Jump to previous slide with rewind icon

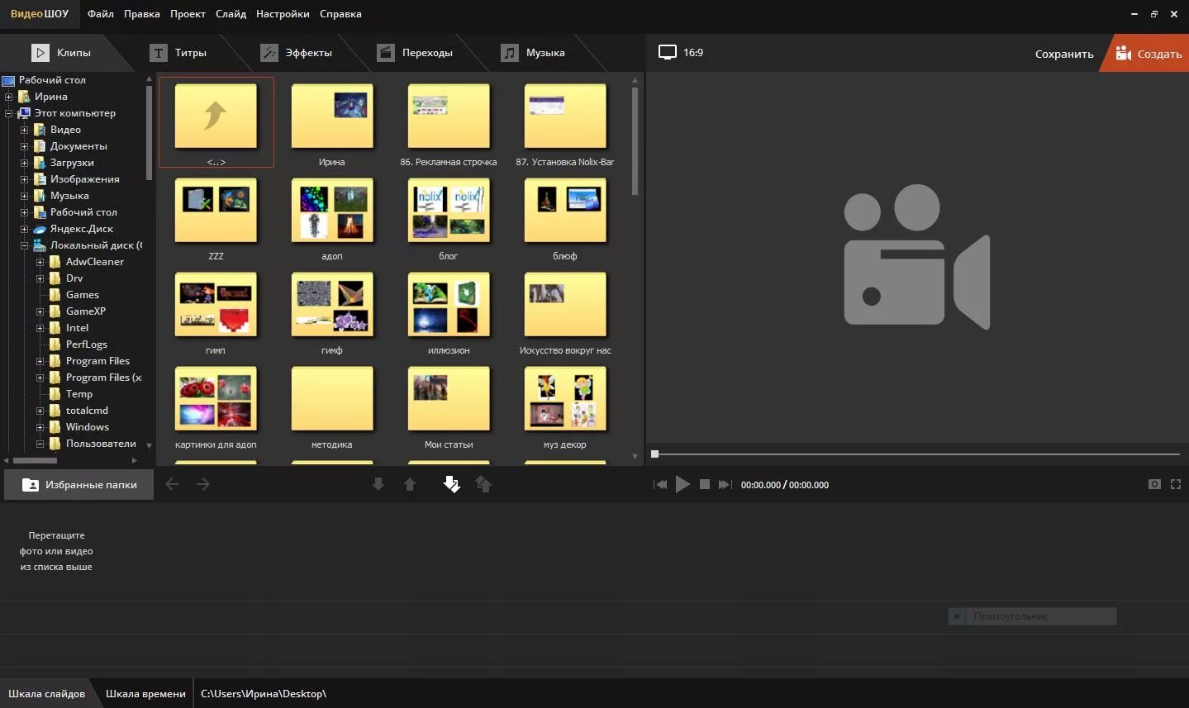[660, 485]
